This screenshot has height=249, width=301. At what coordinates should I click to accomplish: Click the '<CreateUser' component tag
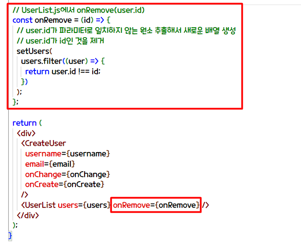point(44,144)
